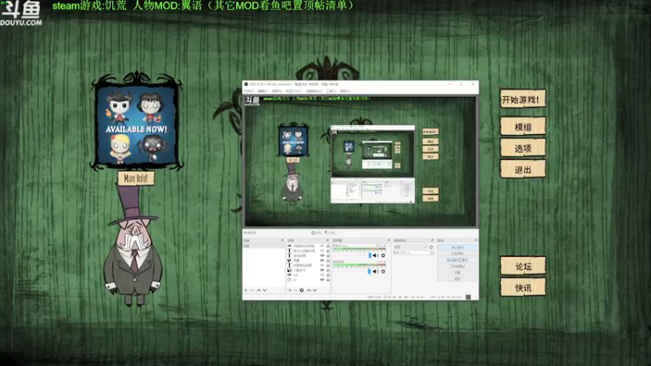Open the Help menu in OBS
This screenshot has width=651, height=366.
pyautogui.click(x=345, y=91)
